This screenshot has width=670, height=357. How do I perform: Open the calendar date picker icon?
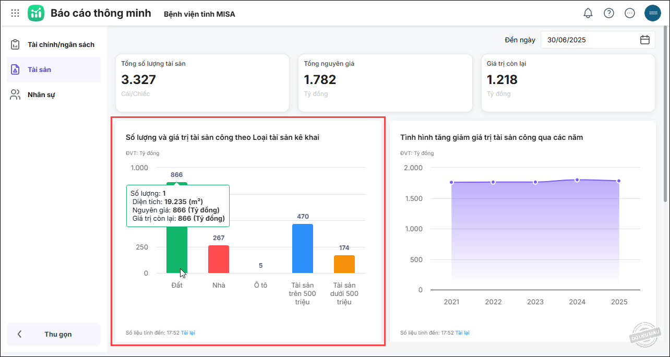point(645,40)
